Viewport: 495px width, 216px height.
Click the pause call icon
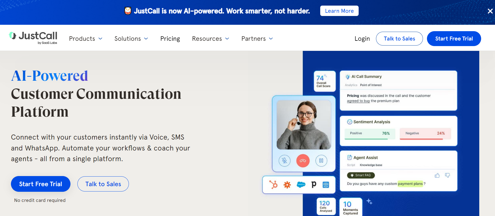321,161
